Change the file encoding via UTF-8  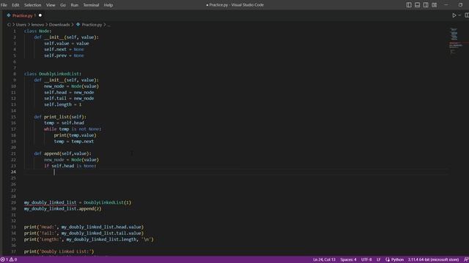tap(366, 260)
